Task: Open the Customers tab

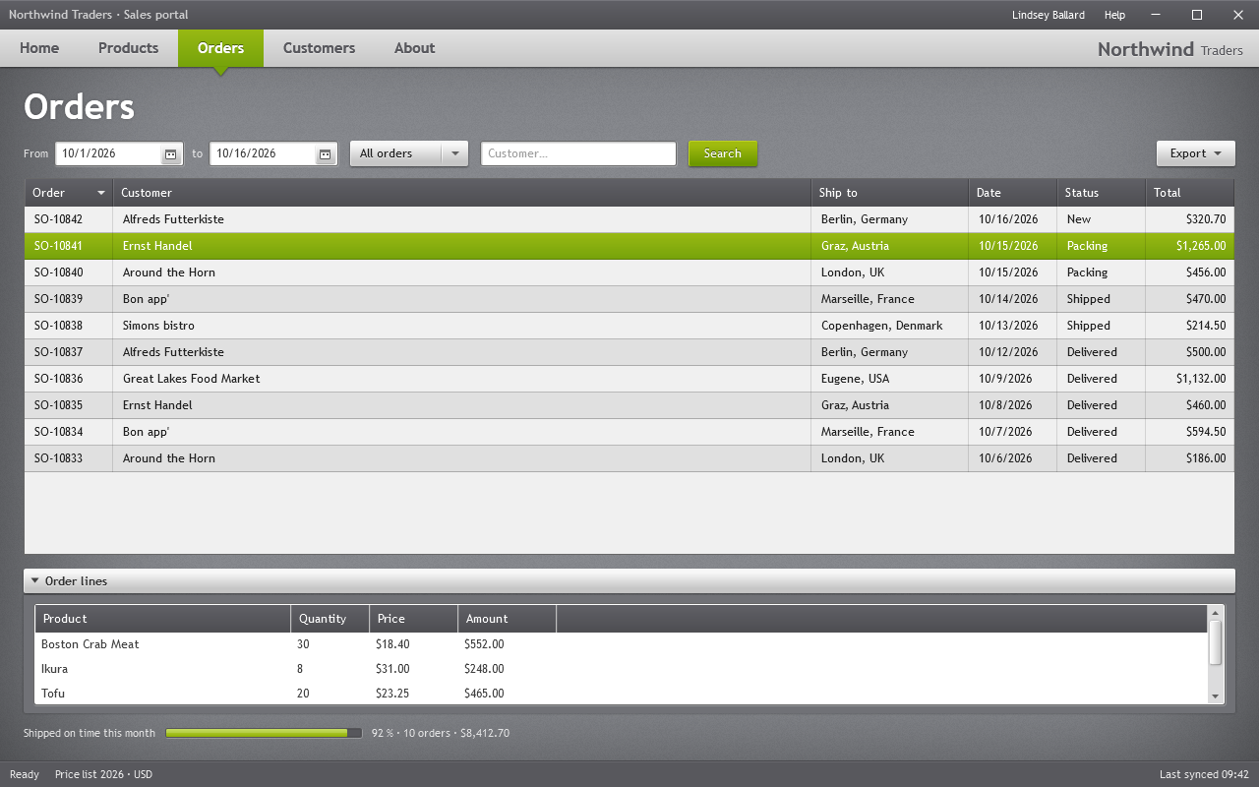Action: (x=319, y=48)
